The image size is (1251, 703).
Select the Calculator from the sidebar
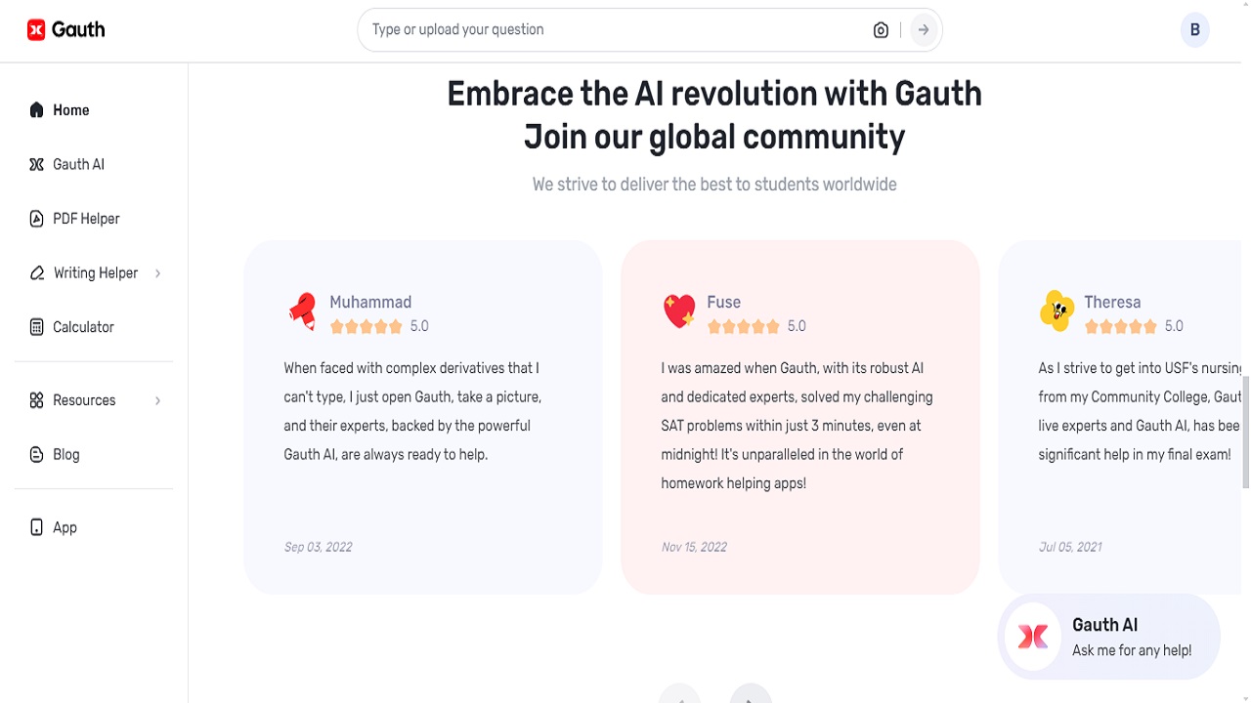pos(84,326)
